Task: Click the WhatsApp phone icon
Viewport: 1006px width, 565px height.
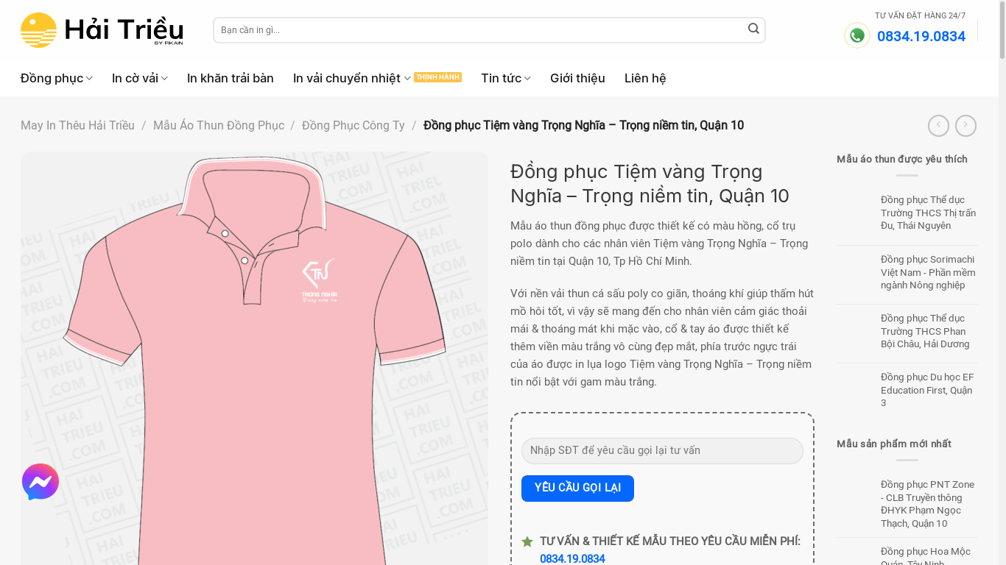Action: (857, 35)
